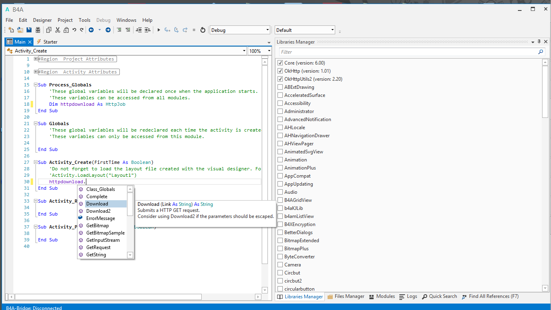The width and height of the screenshot is (551, 310).
Task: Open the zoom level dropdown showing 100%
Action: tap(267, 51)
